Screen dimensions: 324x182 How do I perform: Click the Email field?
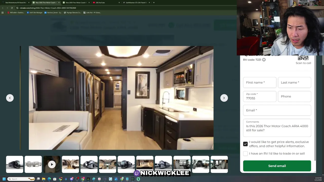[x=277, y=110]
